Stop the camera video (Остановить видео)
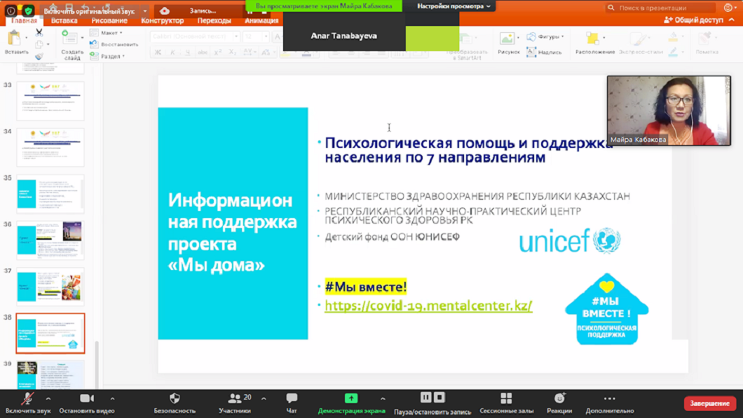This screenshot has height=418, width=743. tap(86, 398)
